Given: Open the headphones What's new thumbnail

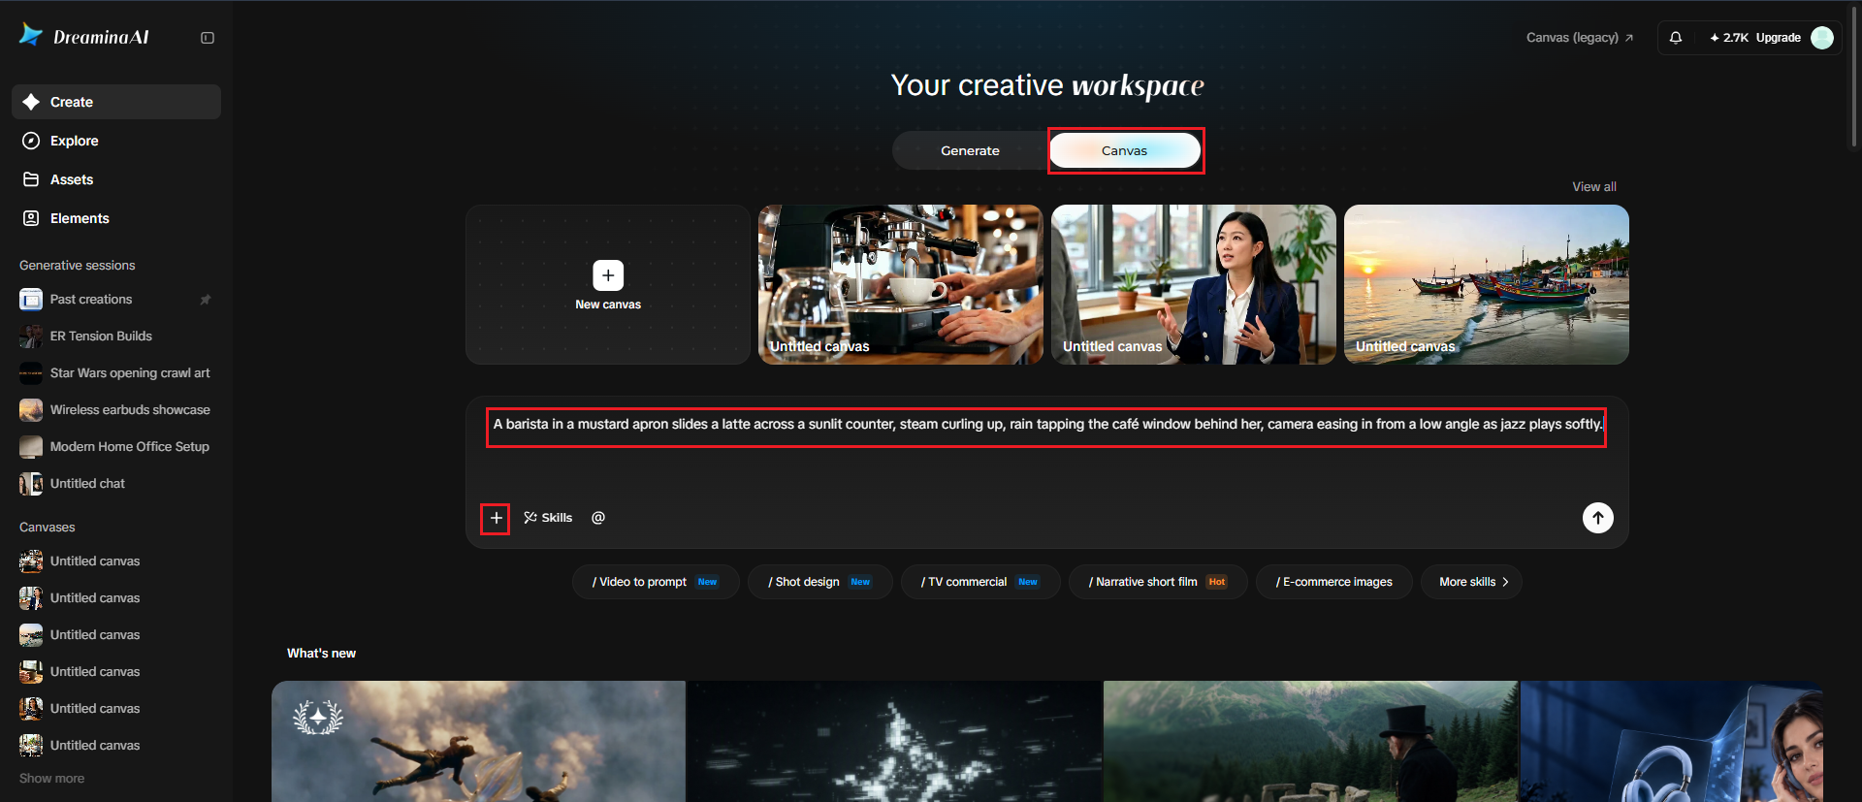Looking at the screenshot, I should click(1672, 742).
